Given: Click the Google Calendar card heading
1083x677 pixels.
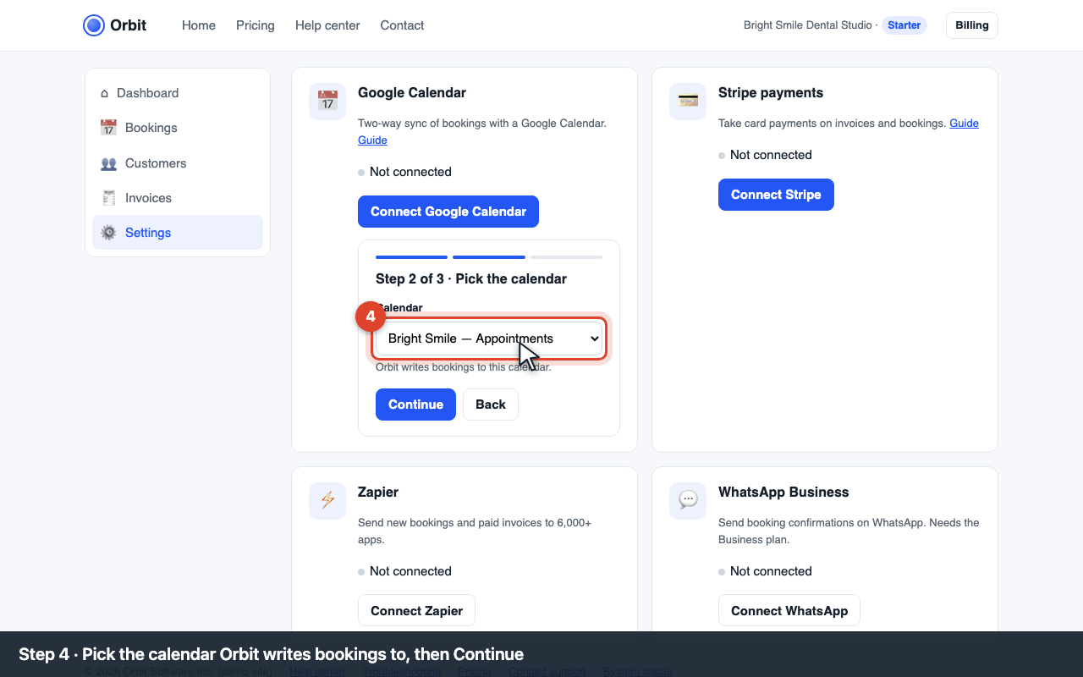Looking at the screenshot, I should (x=412, y=93).
